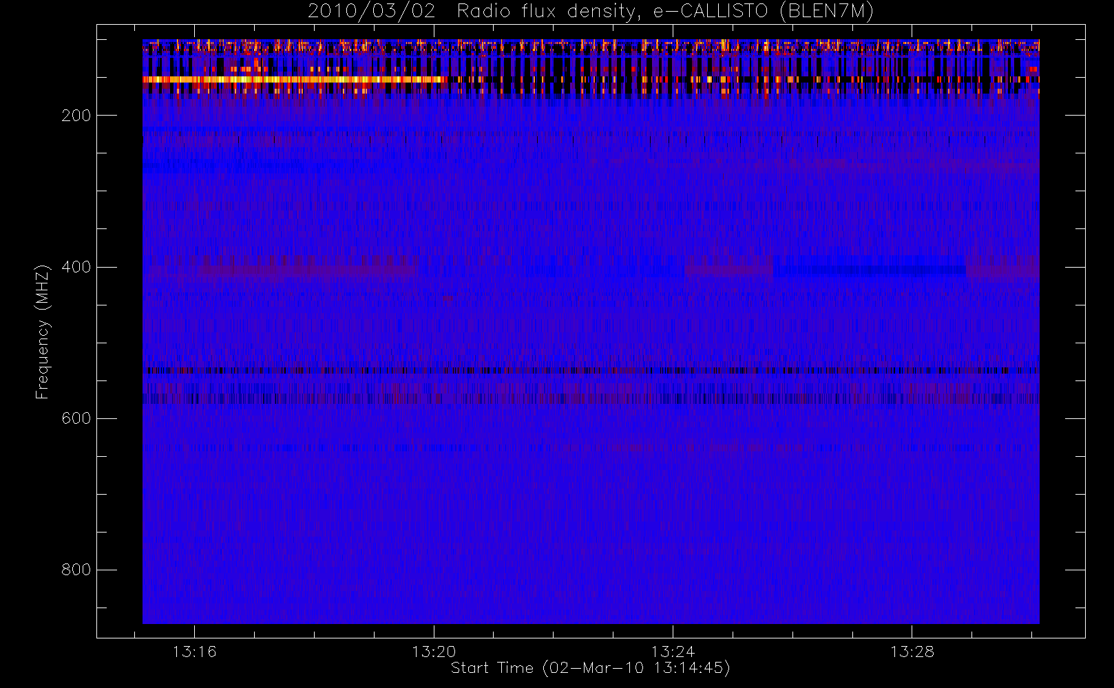The height and width of the screenshot is (688, 1114).
Task: Click the plot title text '2010/03/02 Radio flux density, e-CALLISTO (BLEN7M)'
Action: coord(591,11)
